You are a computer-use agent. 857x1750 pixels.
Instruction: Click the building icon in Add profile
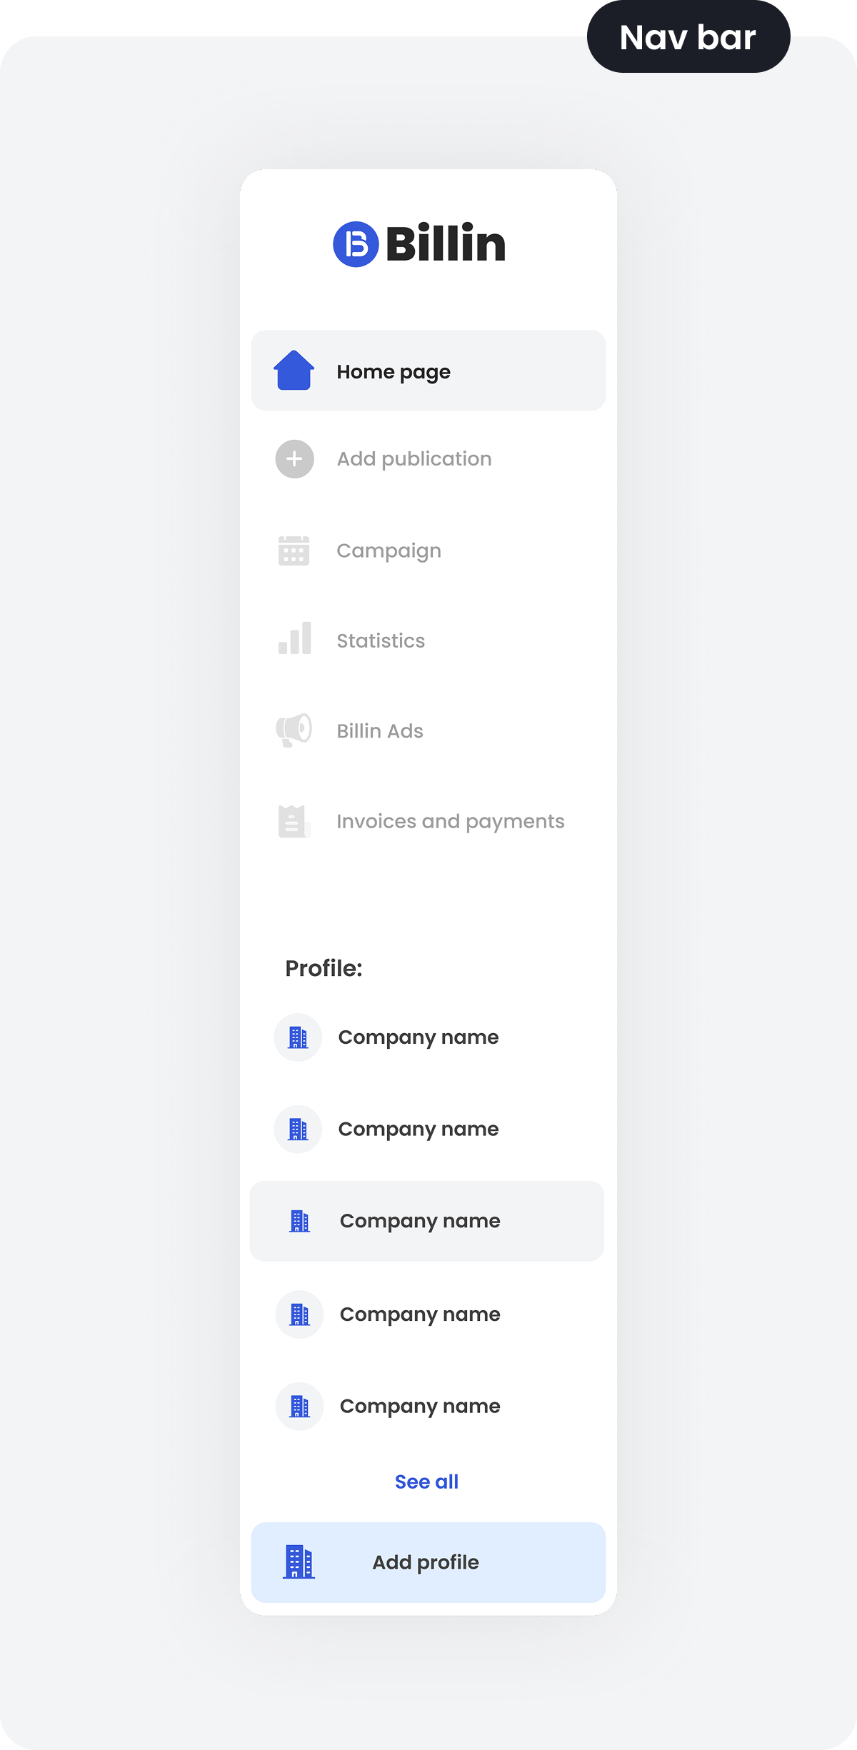click(299, 1562)
